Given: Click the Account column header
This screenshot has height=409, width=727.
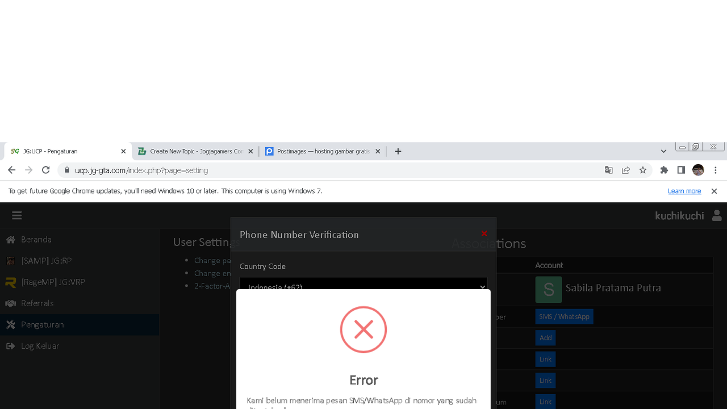Looking at the screenshot, I should 549,265.
